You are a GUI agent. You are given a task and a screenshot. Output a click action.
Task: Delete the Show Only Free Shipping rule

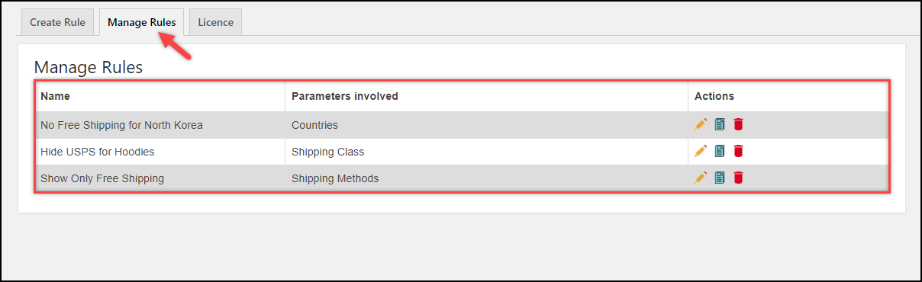[x=738, y=178]
